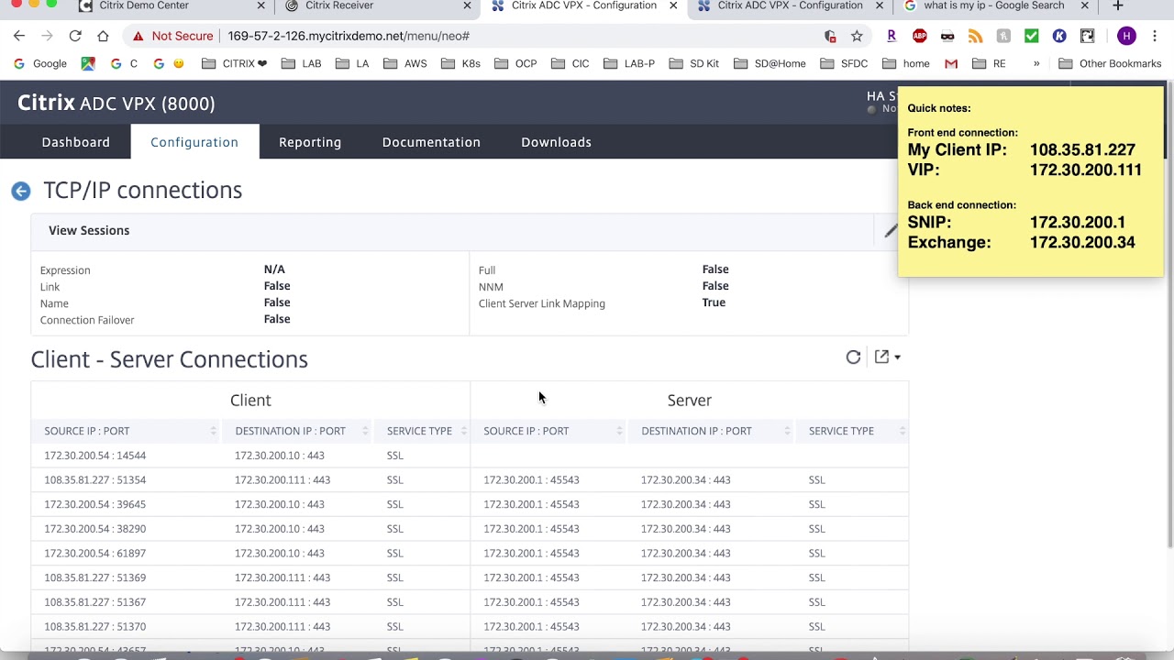Sort by Server SERVICE TYPE column

click(x=851, y=431)
